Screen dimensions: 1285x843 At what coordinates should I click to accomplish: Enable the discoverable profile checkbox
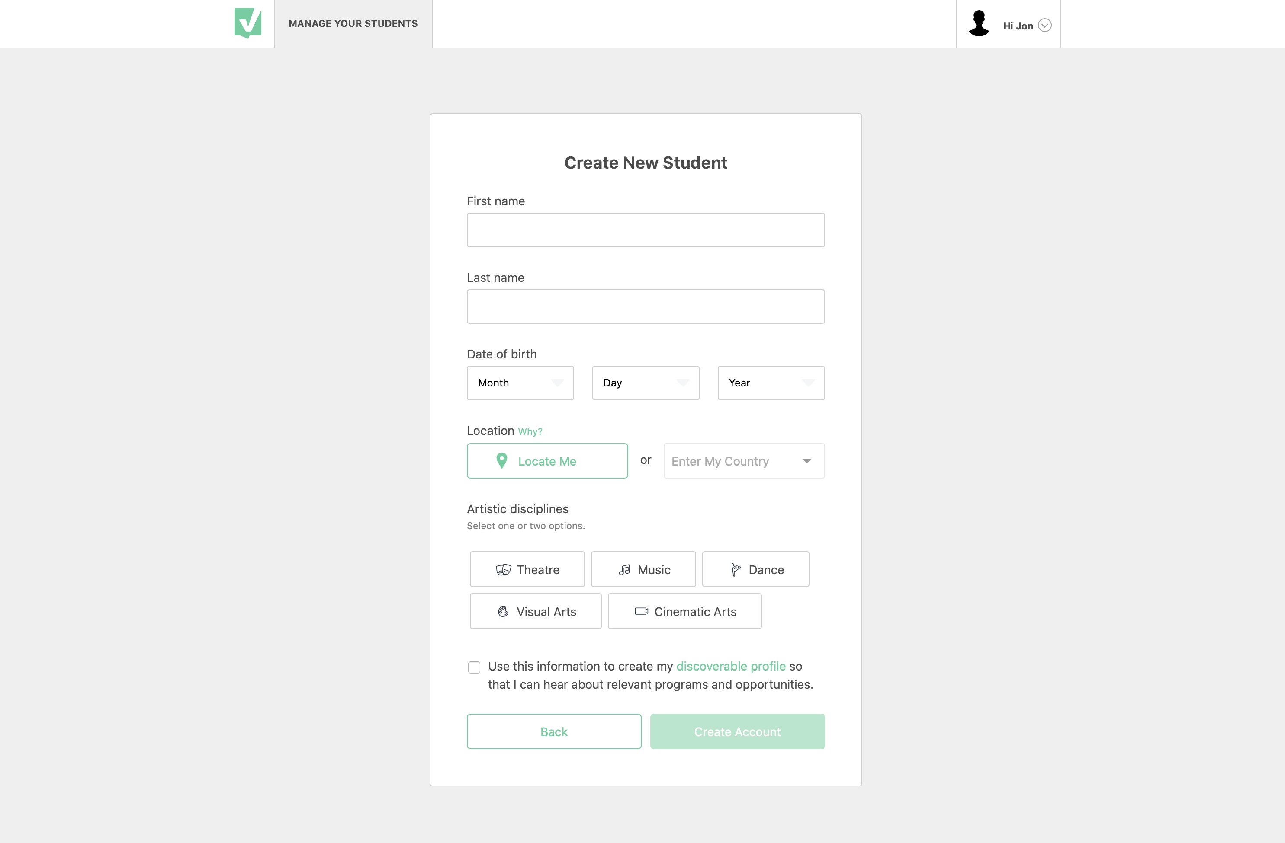point(473,667)
